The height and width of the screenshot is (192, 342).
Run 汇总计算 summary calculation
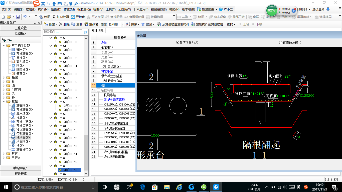(61, 17)
